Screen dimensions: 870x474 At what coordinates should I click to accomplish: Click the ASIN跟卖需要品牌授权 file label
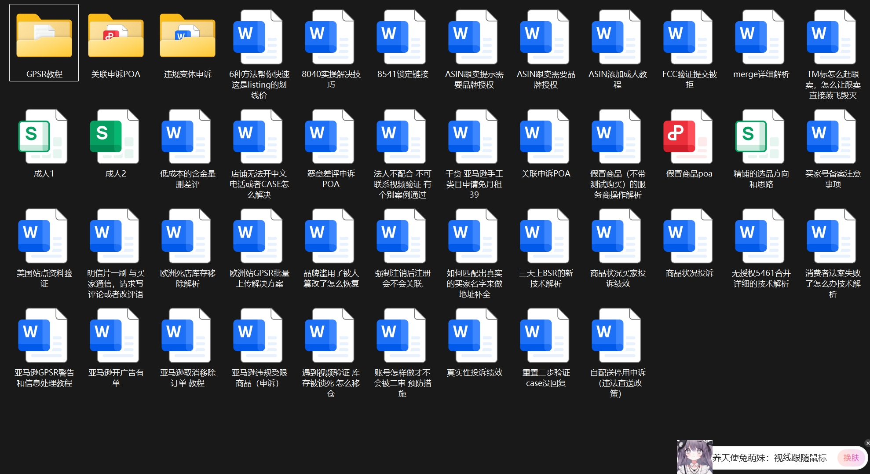click(546, 79)
